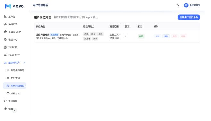211x121 pixels.
Task: Click the 组织与用户 group icon
Action: (x=5, y=63)
